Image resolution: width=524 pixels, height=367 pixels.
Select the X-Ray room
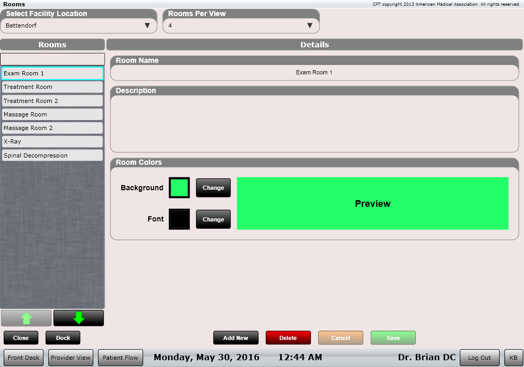coord(53,141)
